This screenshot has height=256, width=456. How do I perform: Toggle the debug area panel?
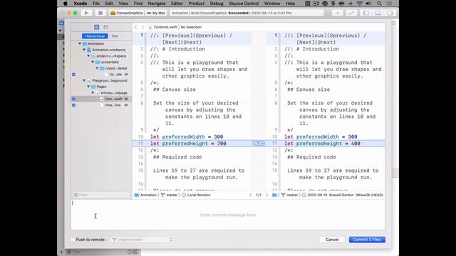pyautogui.click(x=378, y=13)
